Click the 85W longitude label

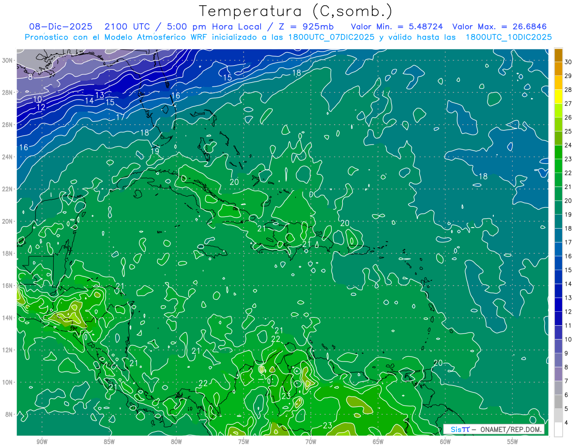pos(109,442)
